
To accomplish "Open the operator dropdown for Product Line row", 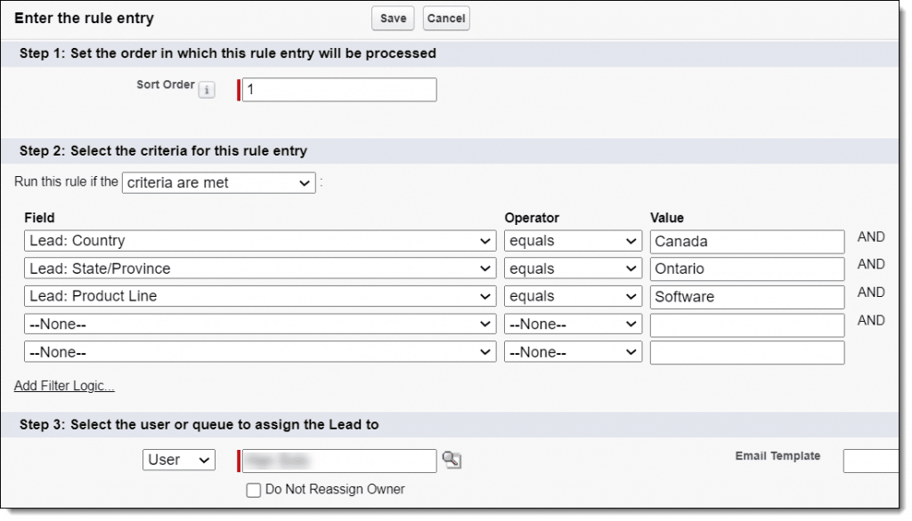I will (x=573, y=296).
